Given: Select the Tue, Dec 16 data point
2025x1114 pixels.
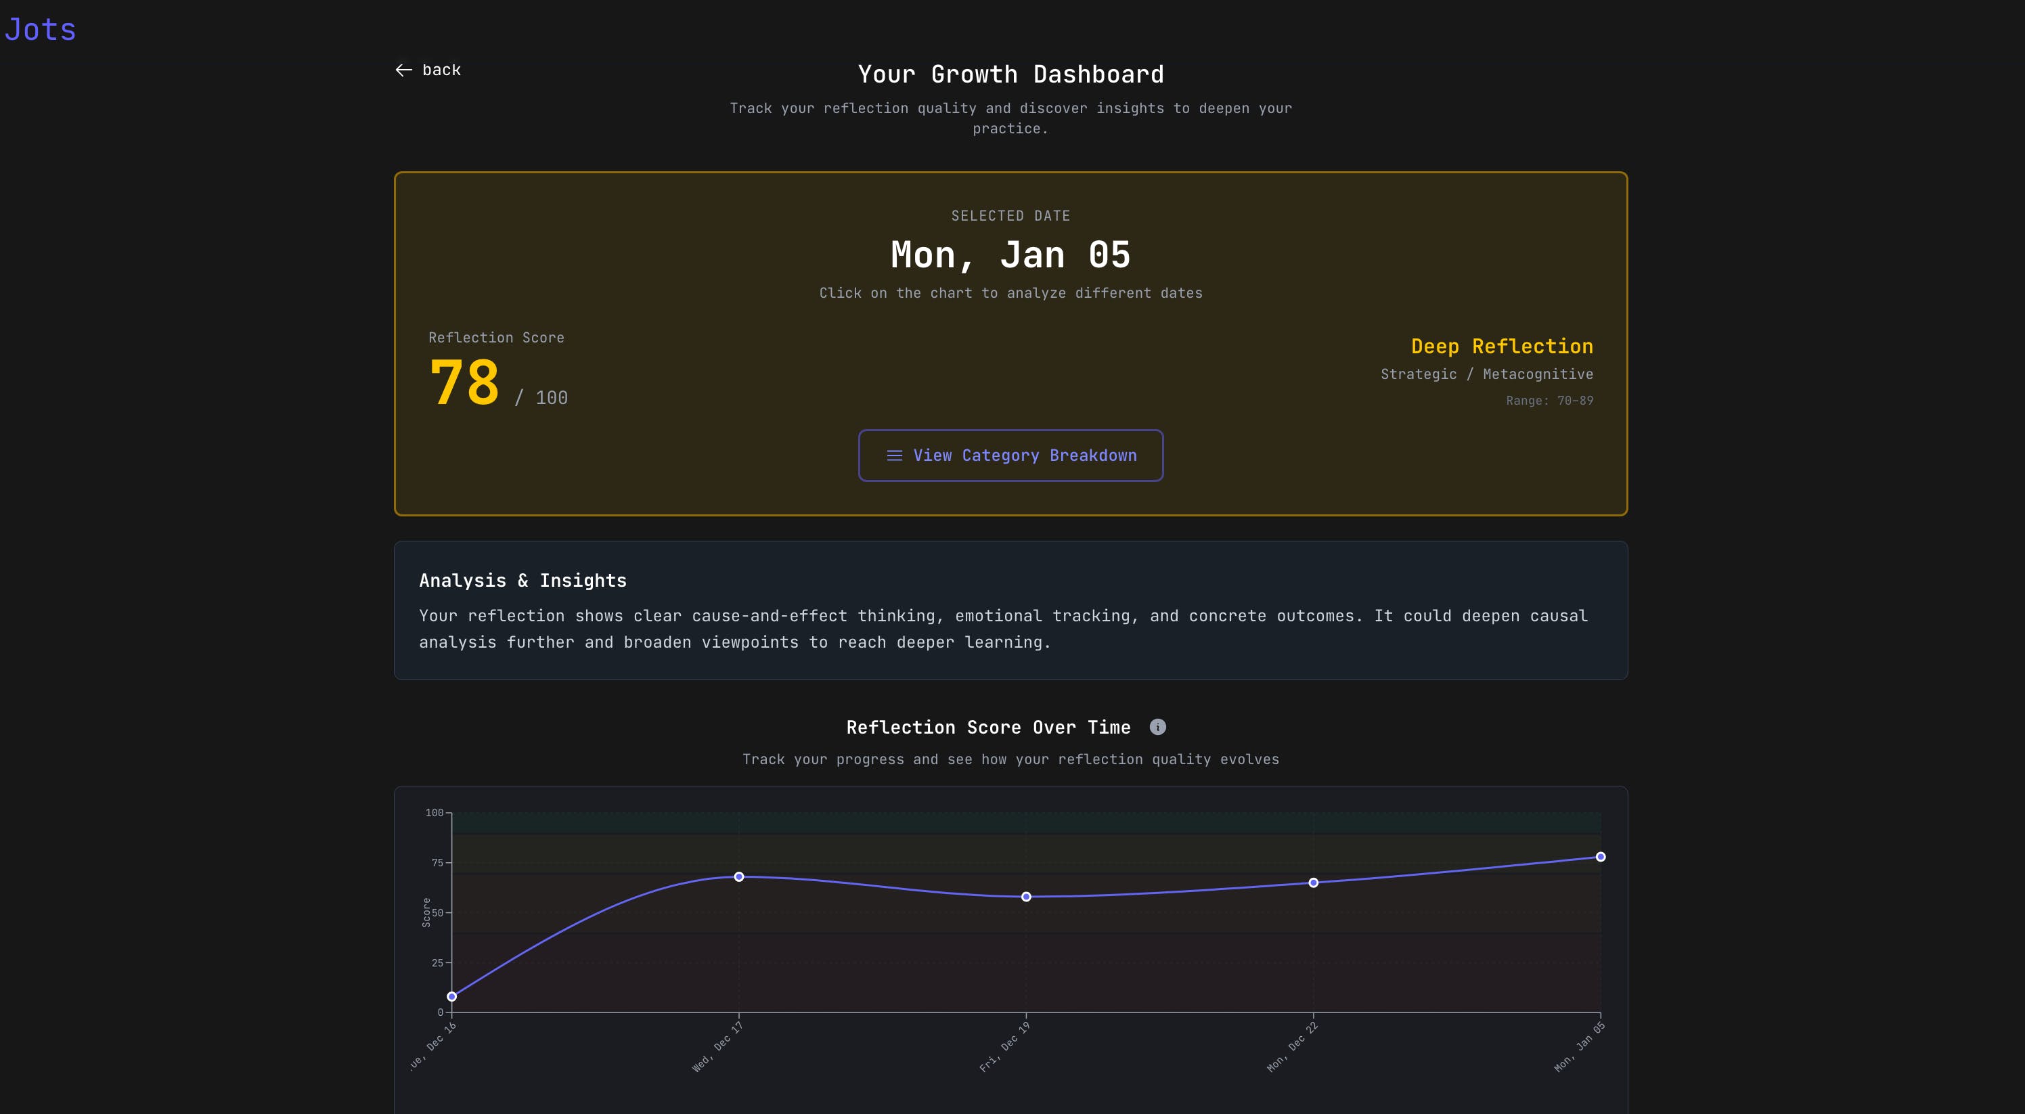Looking at the screenshot, I should coord(452,996).
